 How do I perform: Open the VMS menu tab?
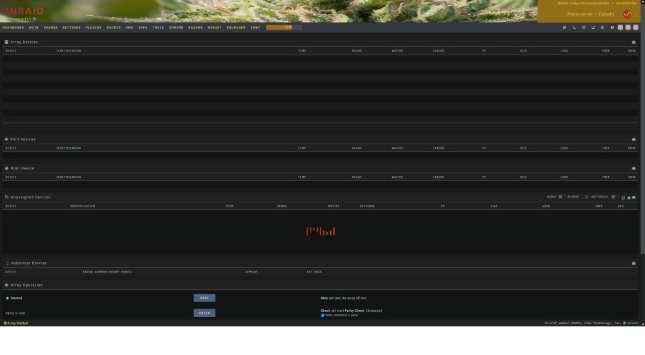pos(130,28)
